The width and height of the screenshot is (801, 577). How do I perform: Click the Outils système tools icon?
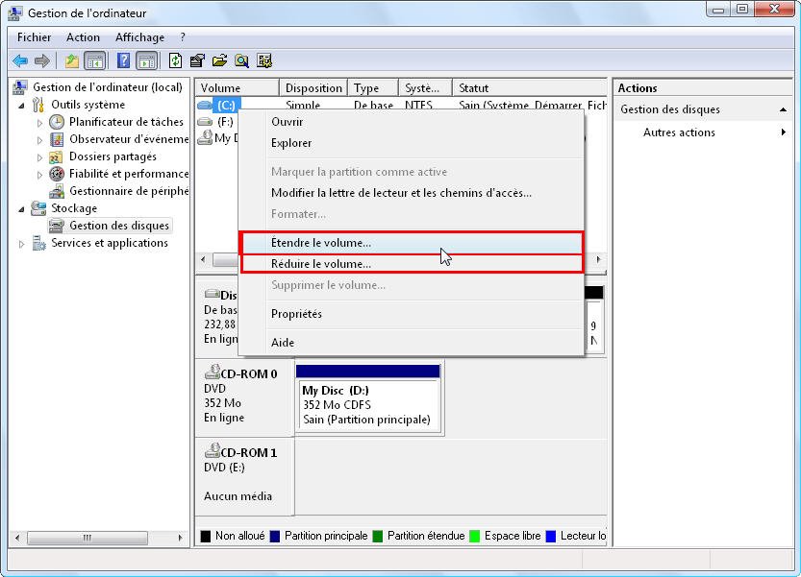click(x=38, y=105)
